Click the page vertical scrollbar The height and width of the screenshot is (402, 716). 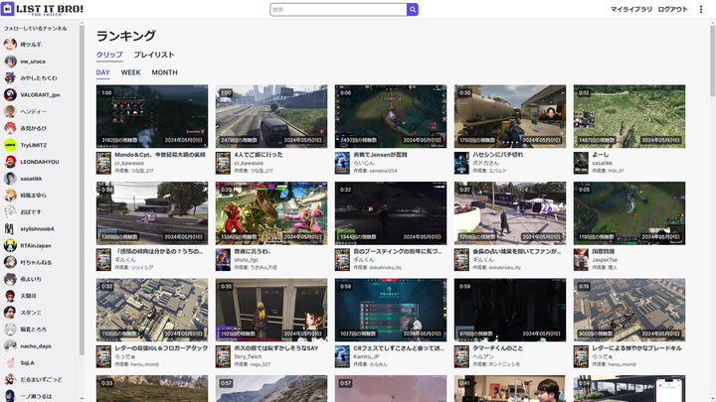coord(712,61)
